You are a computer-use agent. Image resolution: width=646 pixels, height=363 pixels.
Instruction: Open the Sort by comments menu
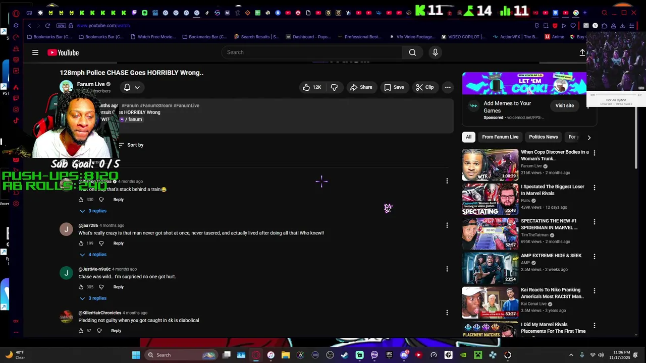coord(131,145)
